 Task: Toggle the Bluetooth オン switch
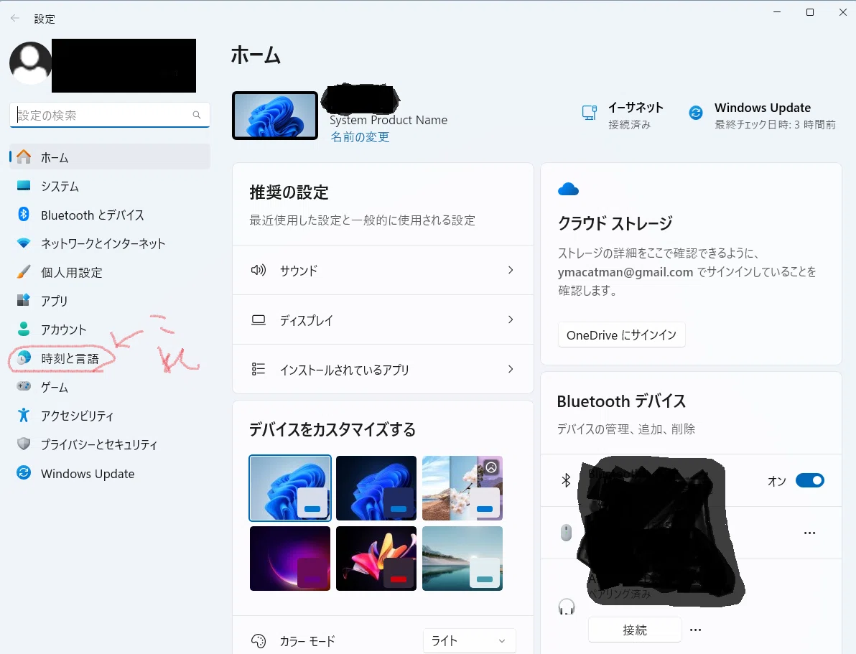[x=809, y=480]
